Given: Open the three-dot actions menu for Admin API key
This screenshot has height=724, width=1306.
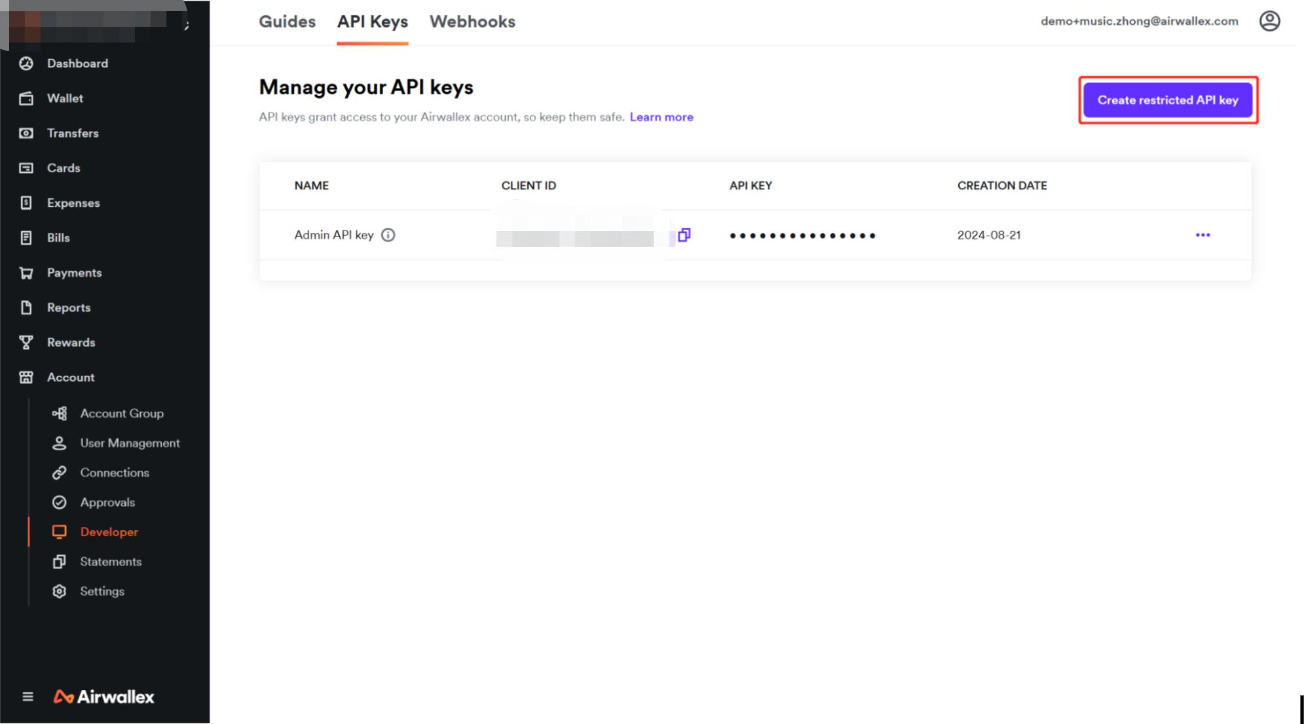Looking at the screenshot, I should pyautogui.click(x=1203, y=235).
